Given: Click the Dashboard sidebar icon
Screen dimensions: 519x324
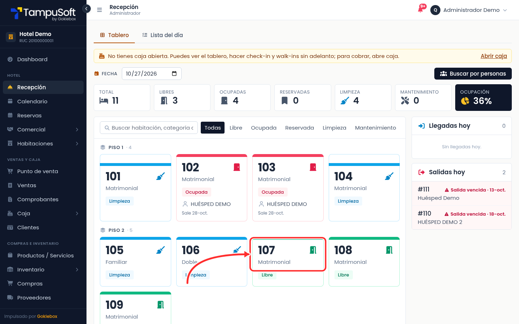Looking at the screenshot, I should (10, 59).
